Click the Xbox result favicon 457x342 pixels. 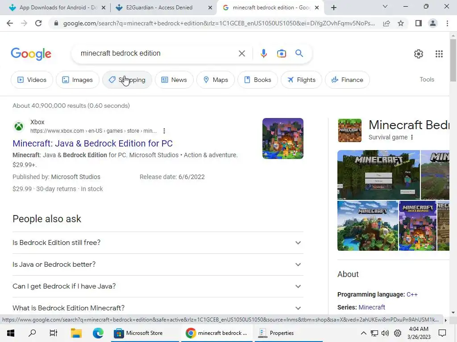click(19, 126)
